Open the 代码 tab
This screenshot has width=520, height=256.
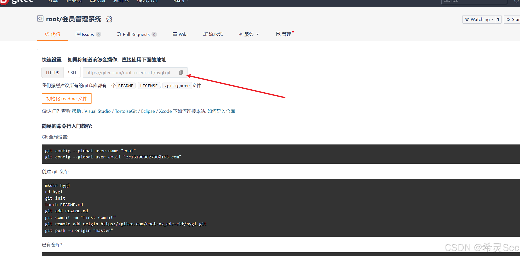52,34
